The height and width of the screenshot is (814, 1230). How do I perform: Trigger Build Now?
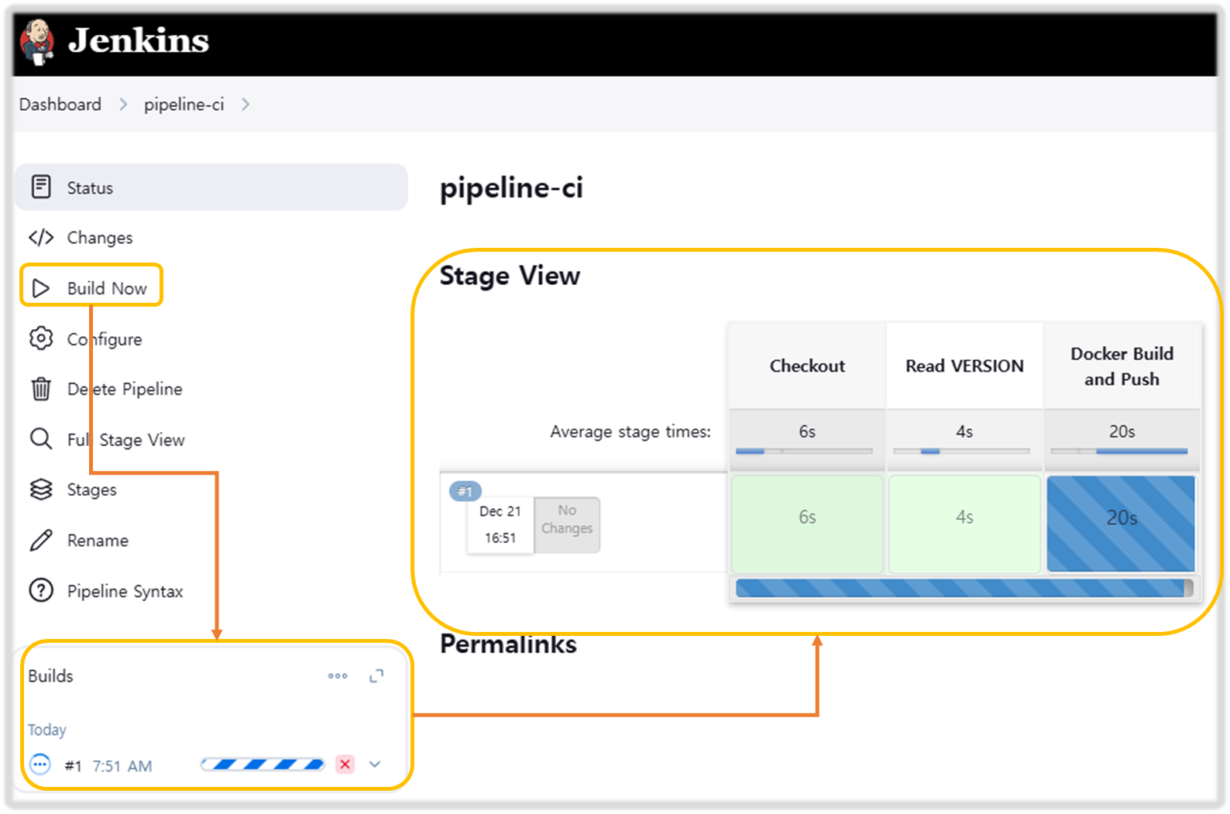[x=107, y=288]
